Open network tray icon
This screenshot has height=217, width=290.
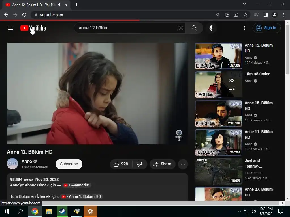pos(247,211)
